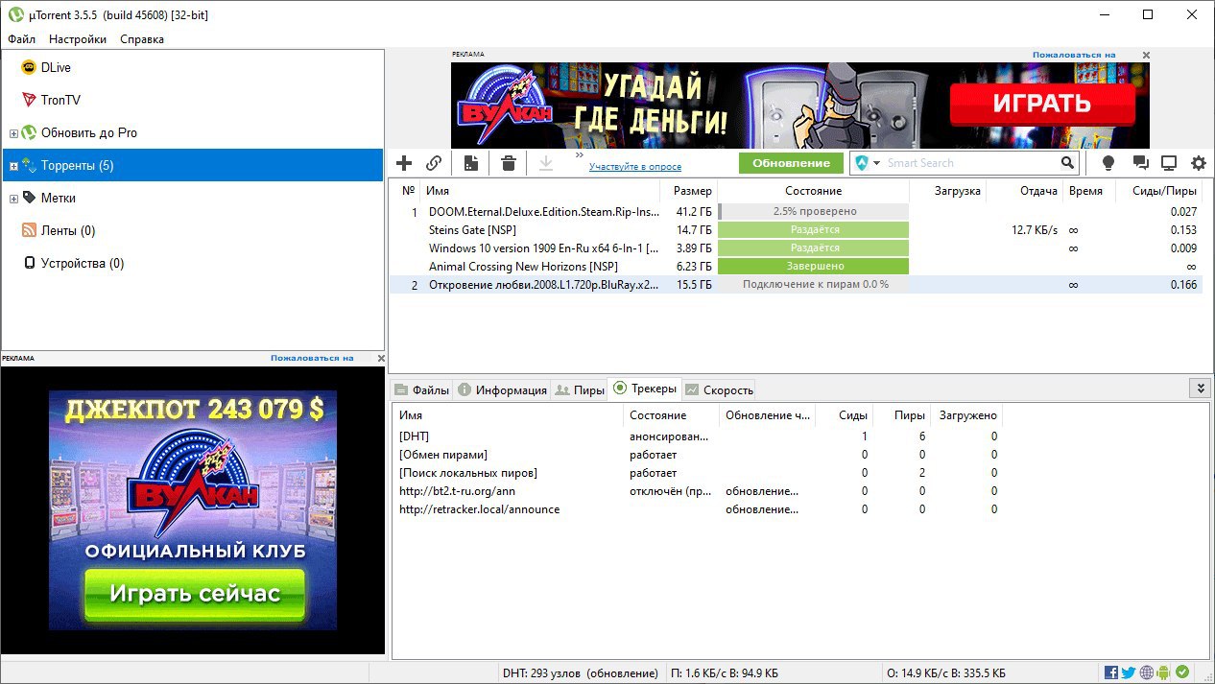
Task: Select the [Поиск локальных пиров] tracker row
Action: pos(699,473)
